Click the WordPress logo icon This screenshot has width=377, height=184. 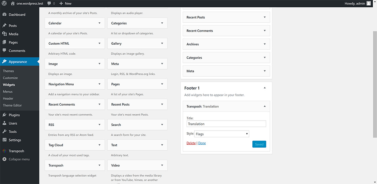point(4,3)
